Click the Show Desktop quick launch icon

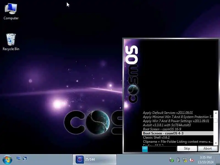tap(18, 159)
